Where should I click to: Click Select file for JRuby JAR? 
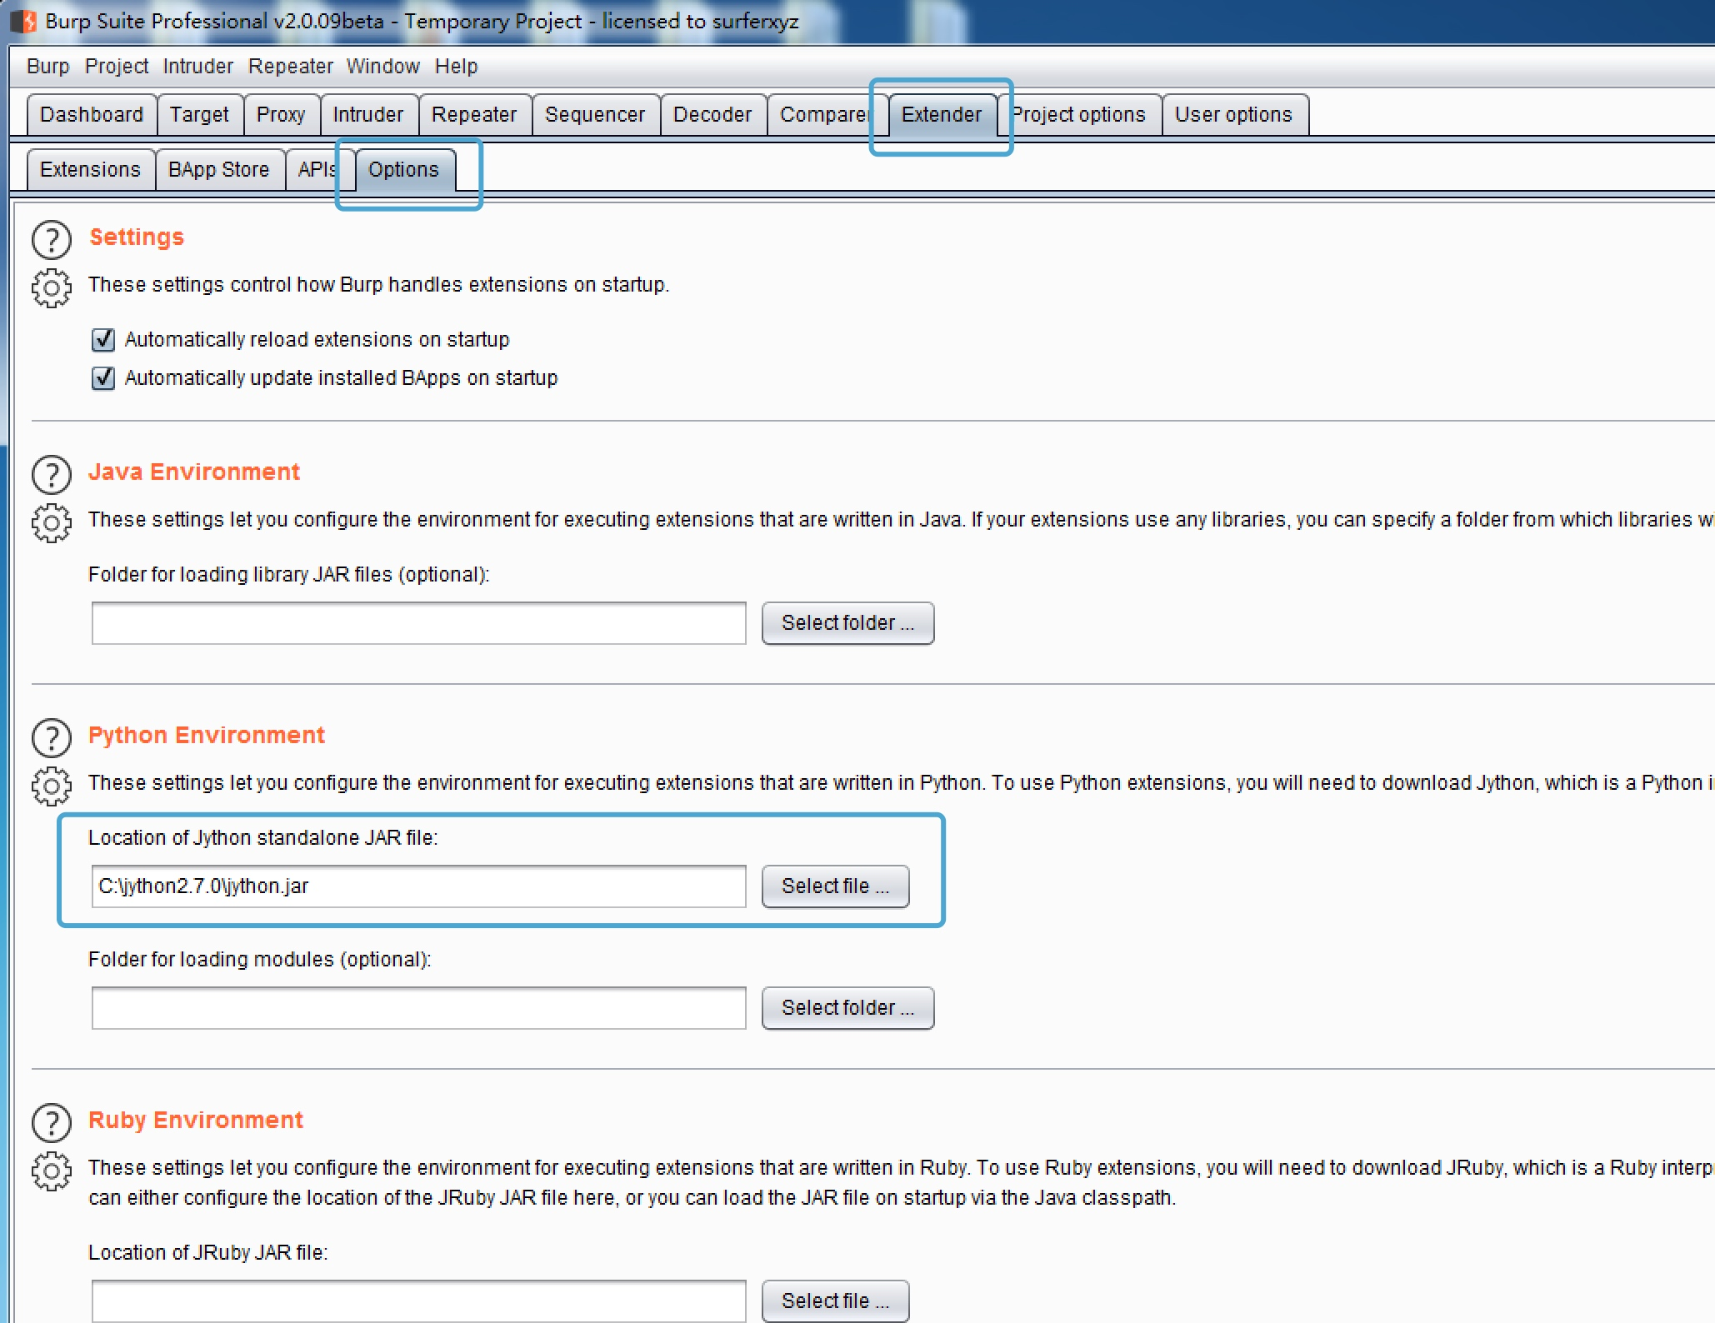coord(835,1301)
